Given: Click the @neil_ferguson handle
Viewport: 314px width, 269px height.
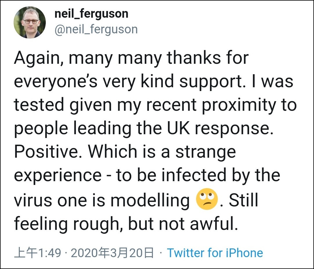Looking at the screenshot, I should (96, 30).
